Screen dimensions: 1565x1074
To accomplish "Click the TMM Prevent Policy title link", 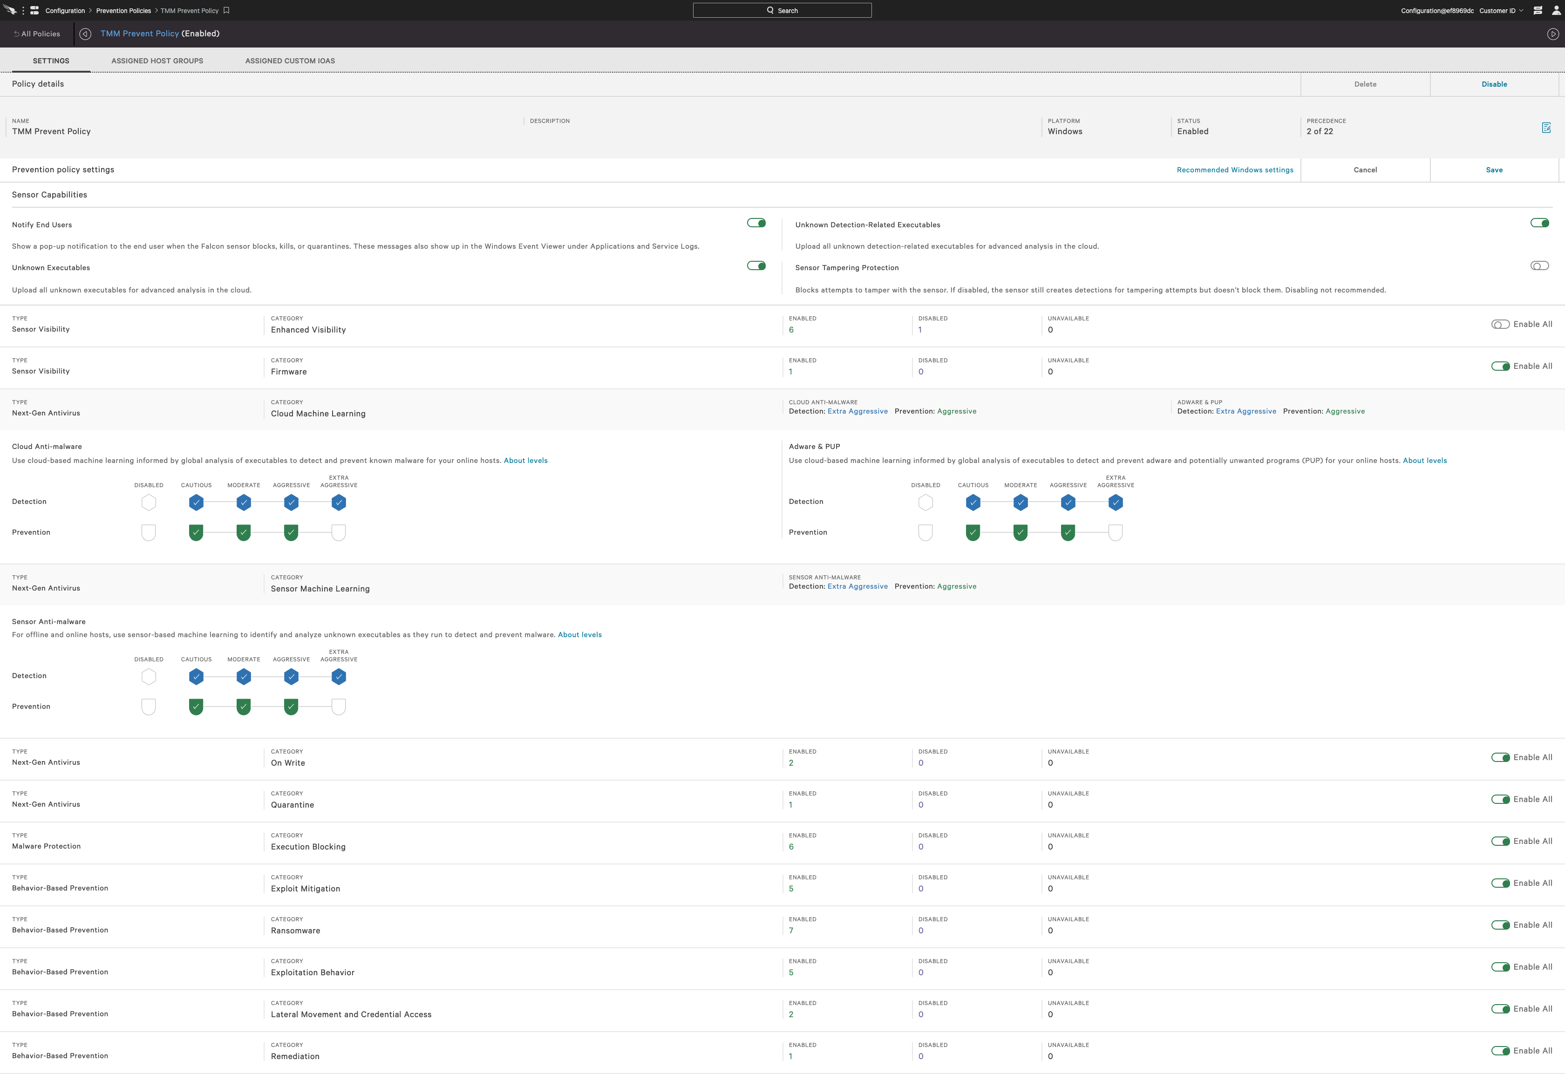I will (139, 34).
